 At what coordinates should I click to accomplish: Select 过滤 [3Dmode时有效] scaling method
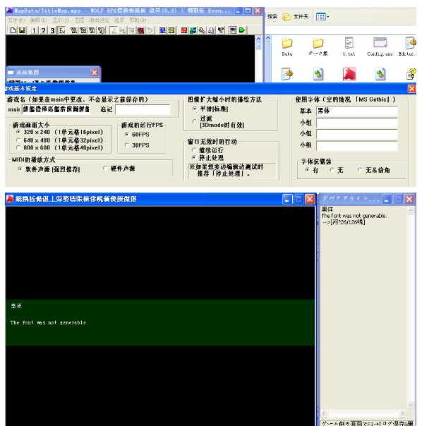tap(195, 122)
